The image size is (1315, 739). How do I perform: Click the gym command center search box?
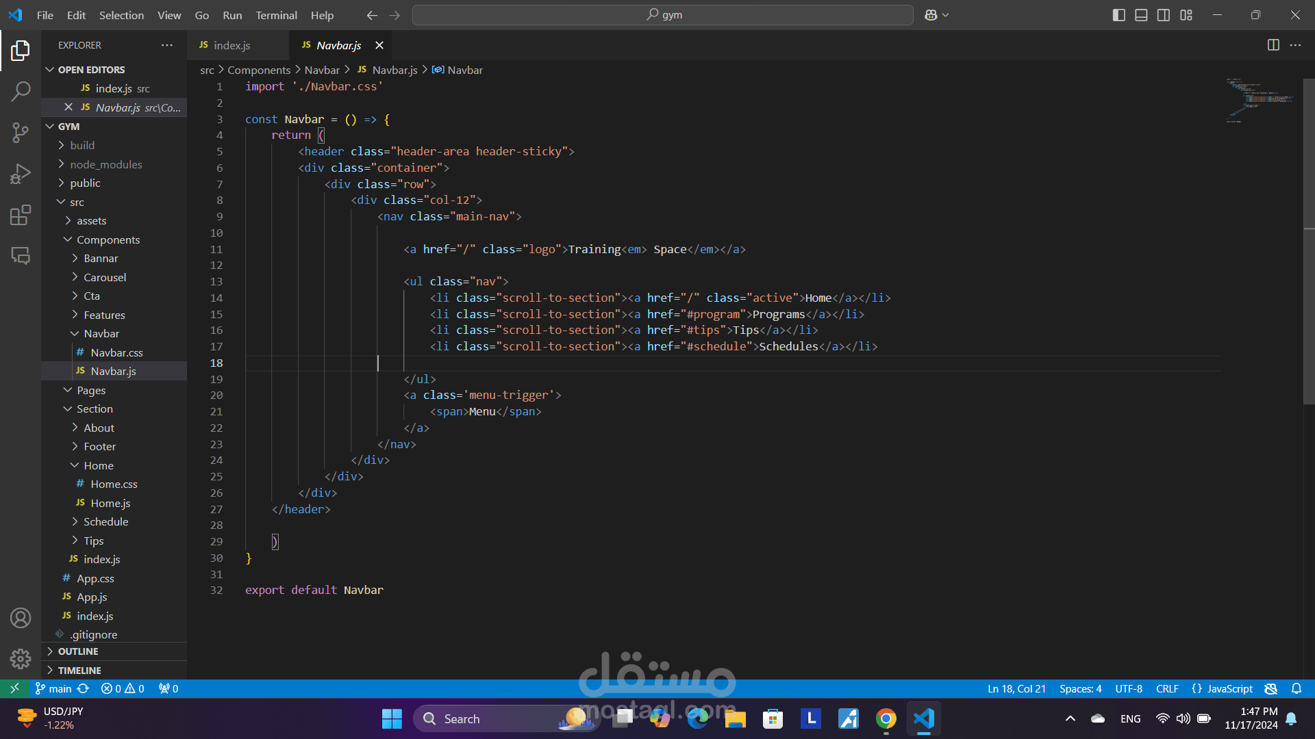tap(662, 15)
